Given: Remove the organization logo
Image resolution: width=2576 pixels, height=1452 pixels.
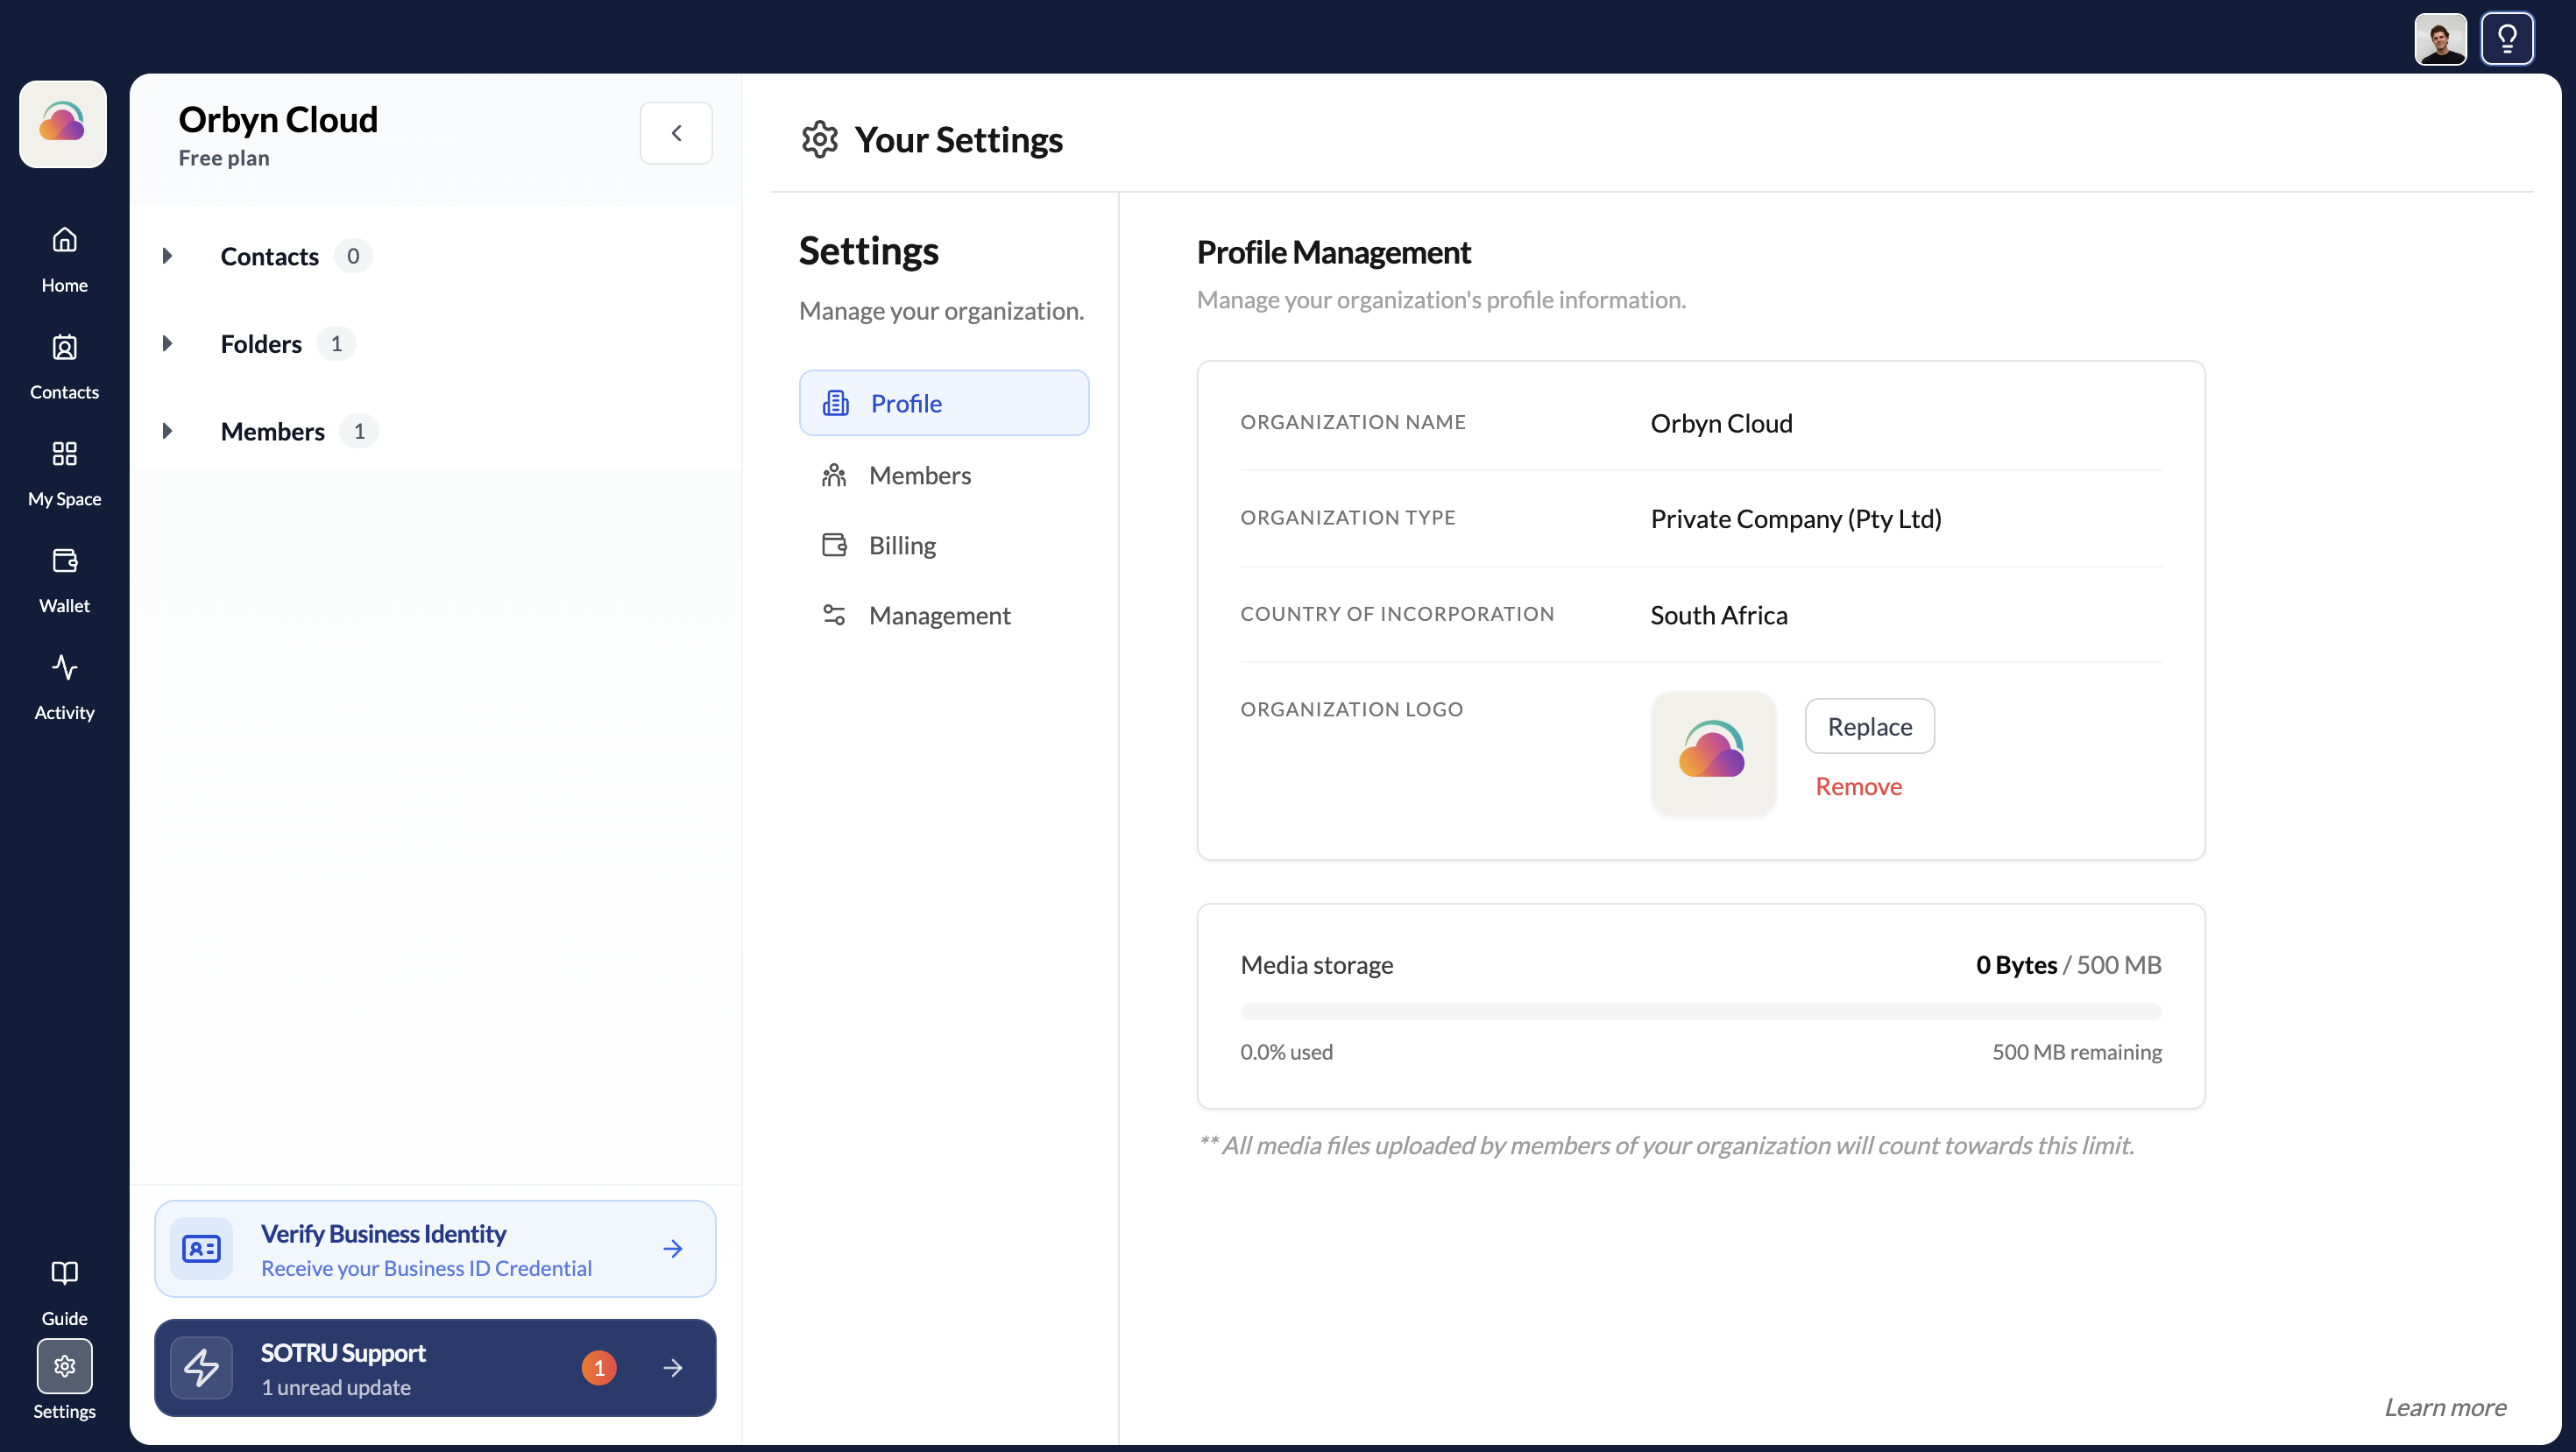Looking at the screenshot, I should tap(1858, 786).
